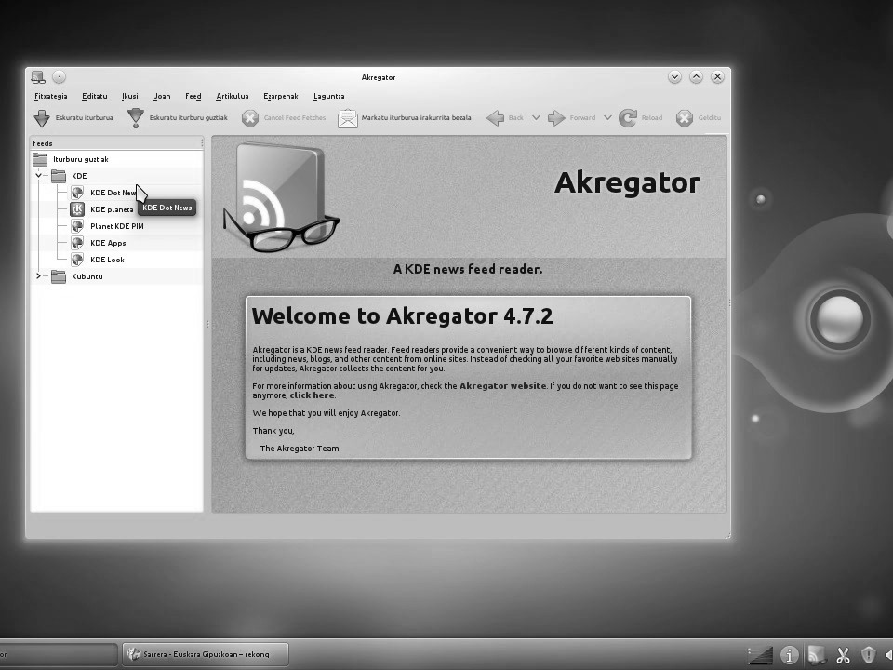This screenshot has height=670, width=893.
Task: Close the Akregator window
Action: (x=717, y=77)
